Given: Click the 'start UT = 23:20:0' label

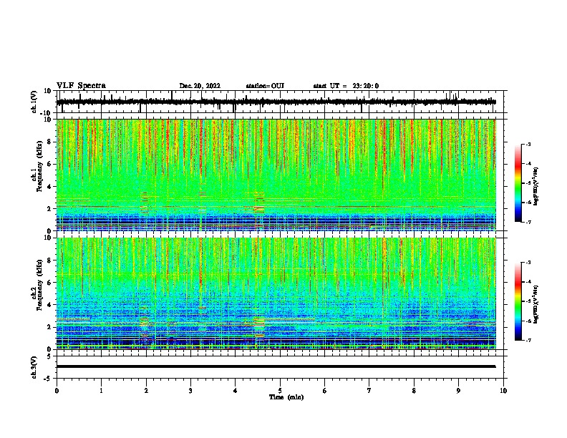Looking at the screenshot, I should (x=346, y=86).
